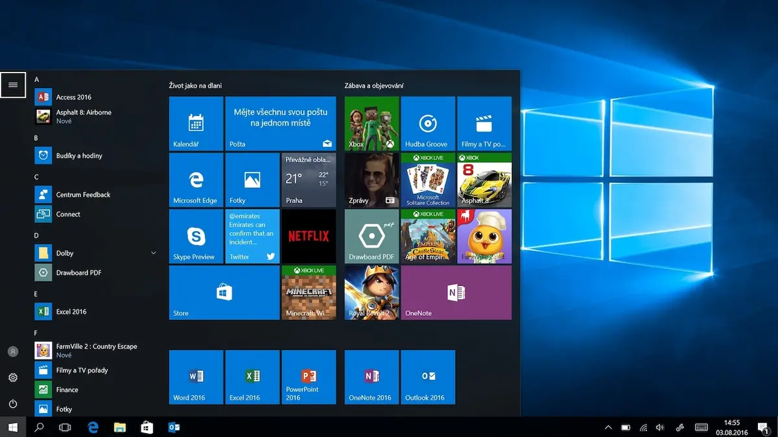Open Drawboard PDF tile

point(371,237)
